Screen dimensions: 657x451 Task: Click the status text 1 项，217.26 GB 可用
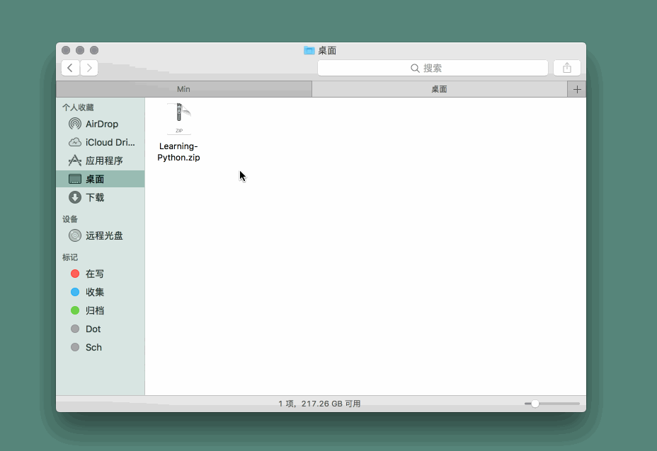(319, 404)
